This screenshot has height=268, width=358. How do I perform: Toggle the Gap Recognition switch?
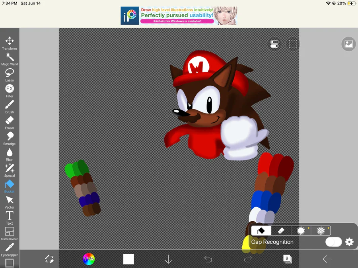click(x=334, y=242)
